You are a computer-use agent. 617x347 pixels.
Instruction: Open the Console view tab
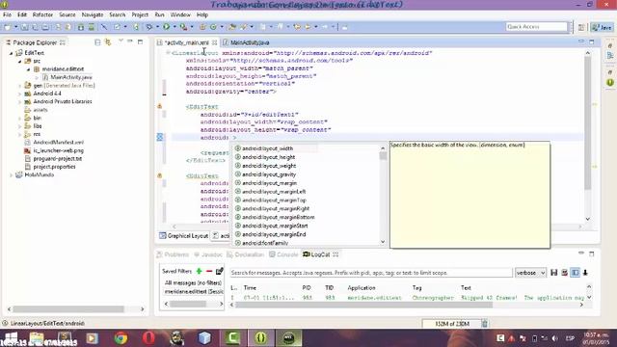(283, 254)
